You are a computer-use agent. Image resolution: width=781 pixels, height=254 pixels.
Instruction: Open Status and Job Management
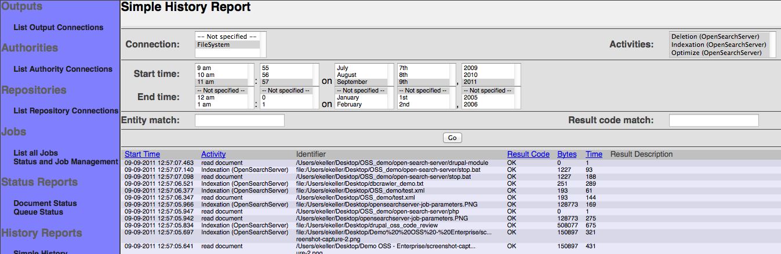pyautogui.click(x=66, y=161)
